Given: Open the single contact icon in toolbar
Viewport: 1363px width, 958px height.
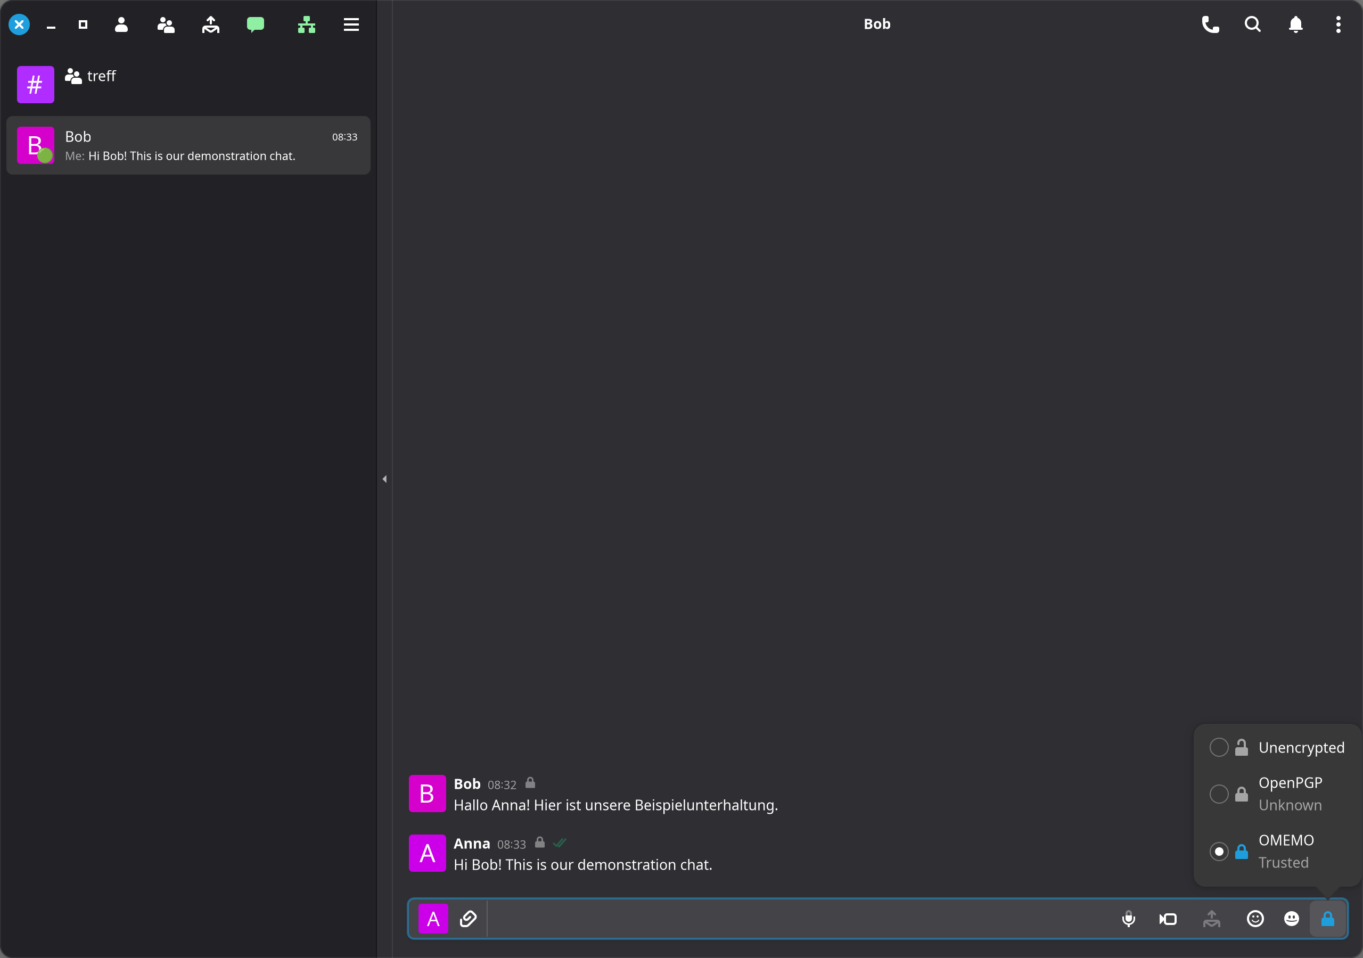Looking at the screenshot, I should click(121, 24).
